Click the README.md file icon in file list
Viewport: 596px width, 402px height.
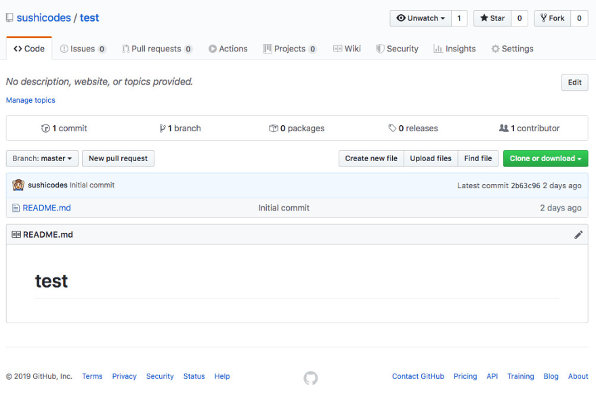pyautogui.click(x=16, y=208)
